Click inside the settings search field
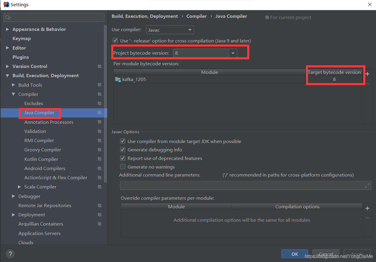 coord(53,18)
